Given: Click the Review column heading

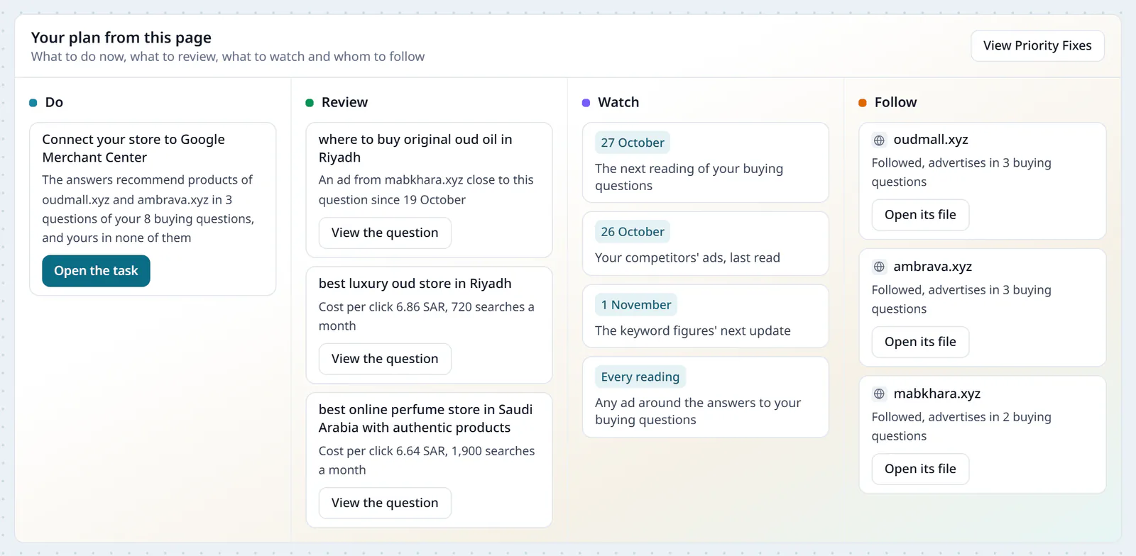Looking at the screenshot, I should point(344,102).
